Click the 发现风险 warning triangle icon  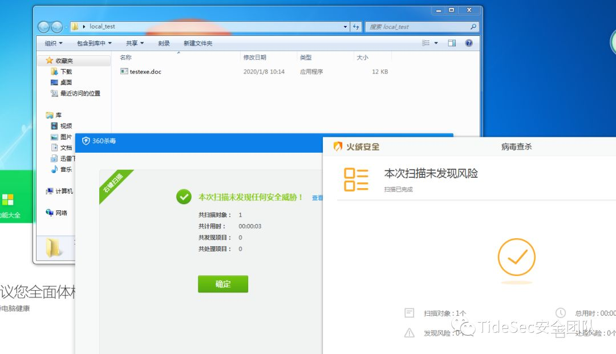tap(410, 333)
